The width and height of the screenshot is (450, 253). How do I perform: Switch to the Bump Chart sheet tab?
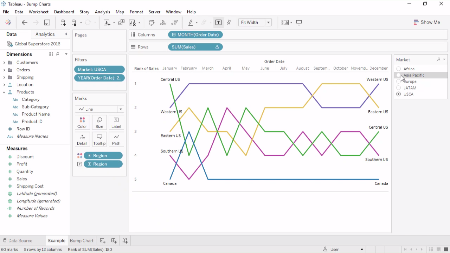click(82, 241)
